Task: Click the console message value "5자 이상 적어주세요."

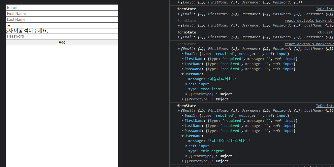Action: (x=229, y=141)
